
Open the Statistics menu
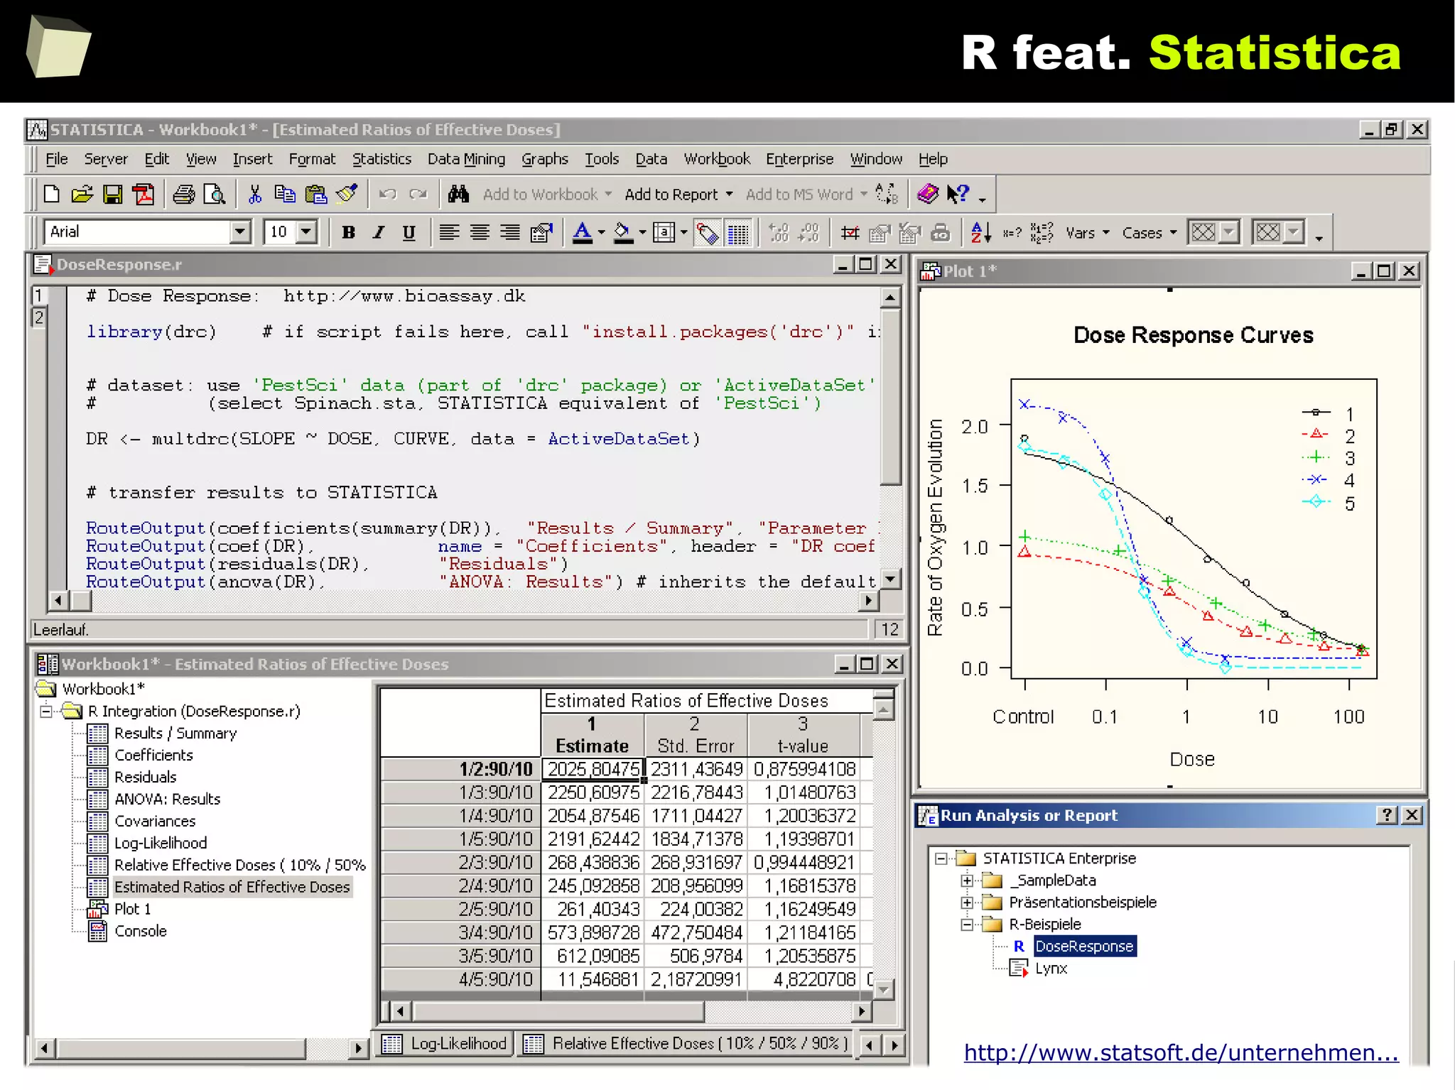click(382, 159)
